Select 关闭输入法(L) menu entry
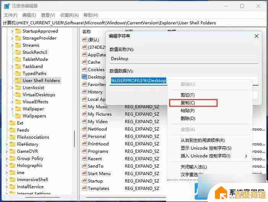 tap(194, 167)
